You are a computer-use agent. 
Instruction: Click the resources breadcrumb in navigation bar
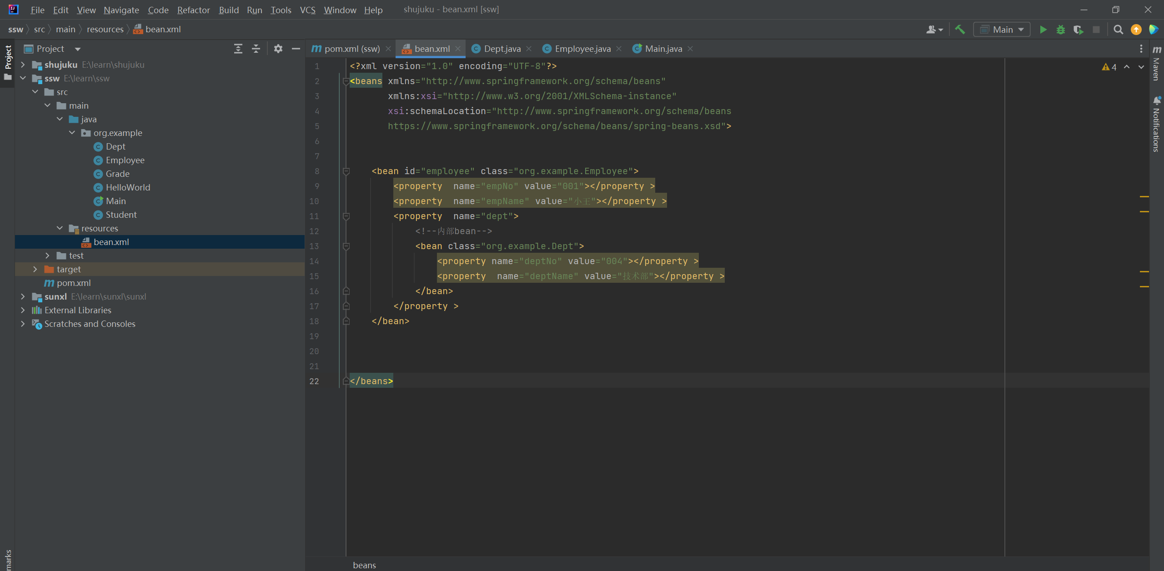click(x=105, y=30)
